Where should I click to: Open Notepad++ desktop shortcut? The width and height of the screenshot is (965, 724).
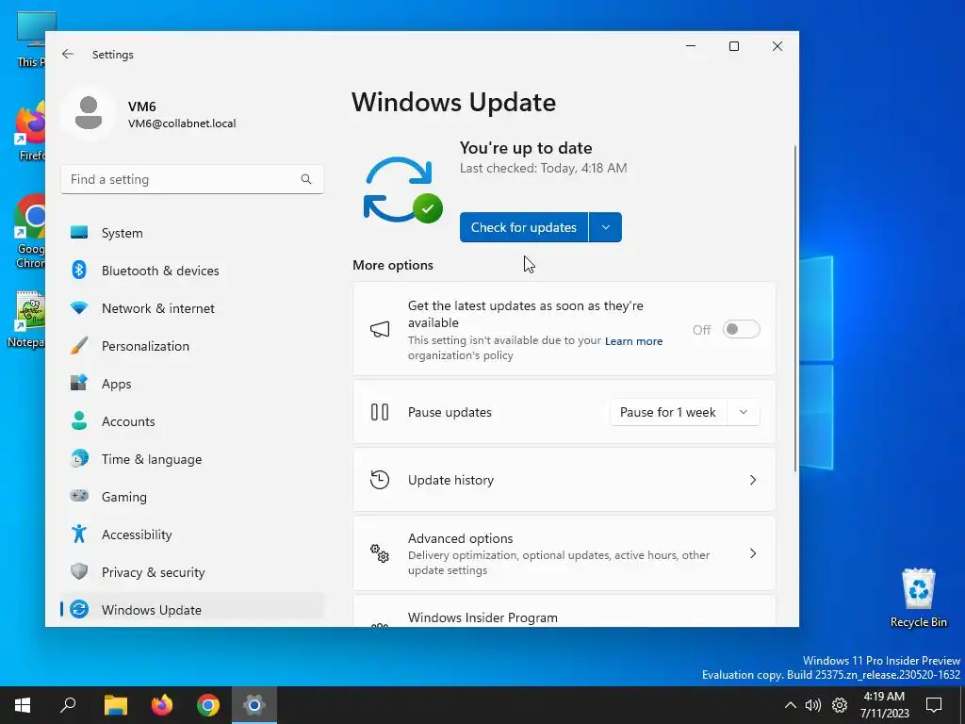coord(26,319)
